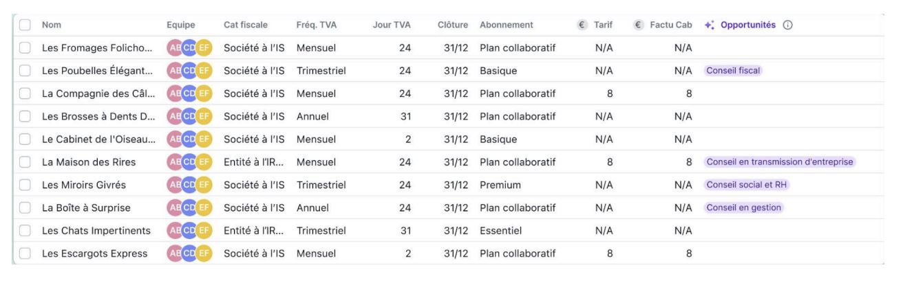Click the Conseil fiscal opportunity tag

pyautogui.click(x=734, y=71)
